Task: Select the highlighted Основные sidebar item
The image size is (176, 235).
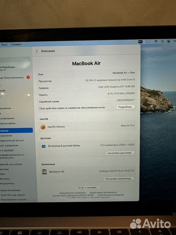Action: (x=17, y=131)
